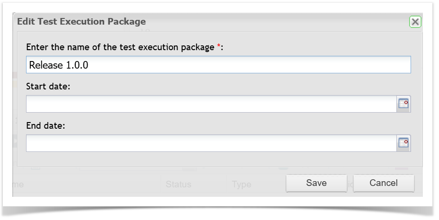
Task: Save the test execution package
Action: 316,183
